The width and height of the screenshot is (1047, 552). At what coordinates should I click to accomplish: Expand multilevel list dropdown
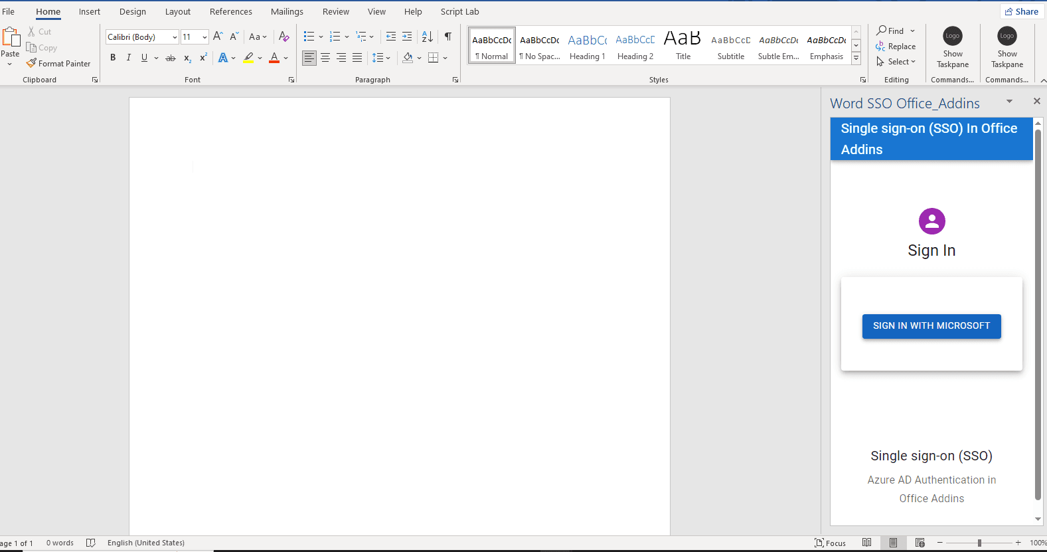[x=371, y=37]
